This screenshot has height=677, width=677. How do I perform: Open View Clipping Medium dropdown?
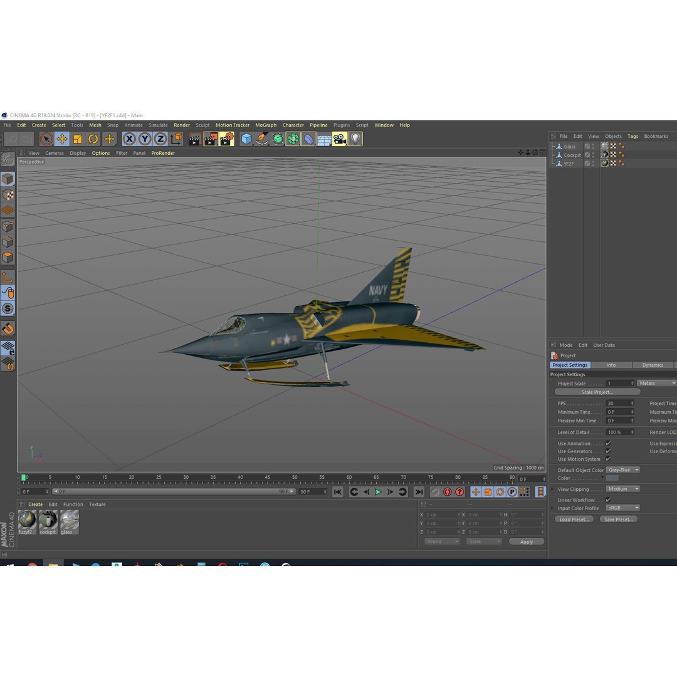pos(623,489)
